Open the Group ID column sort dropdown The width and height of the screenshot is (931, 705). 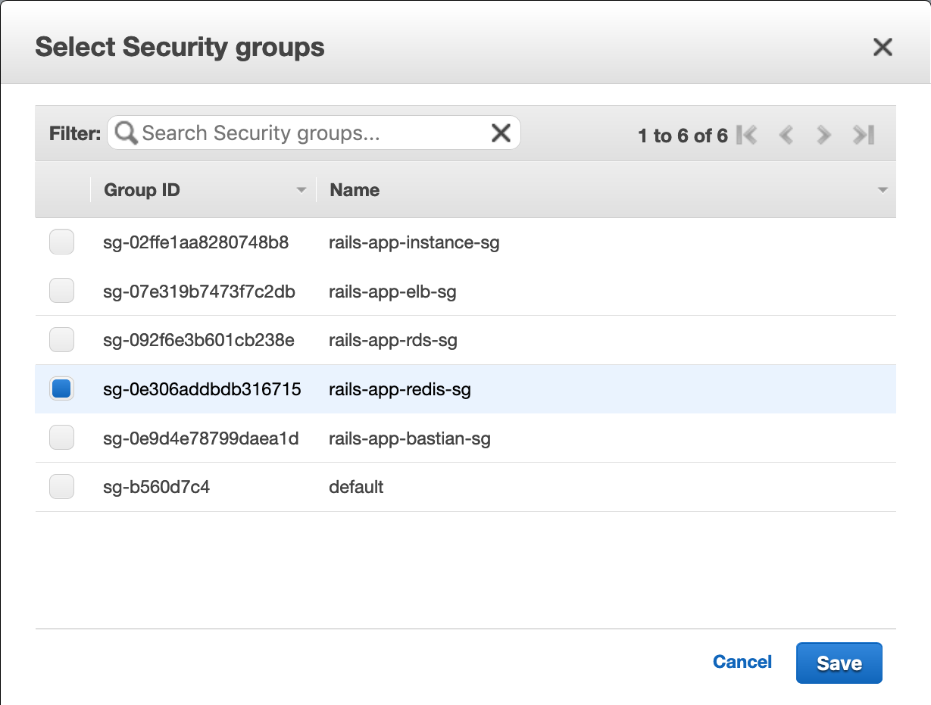(301, 190)
